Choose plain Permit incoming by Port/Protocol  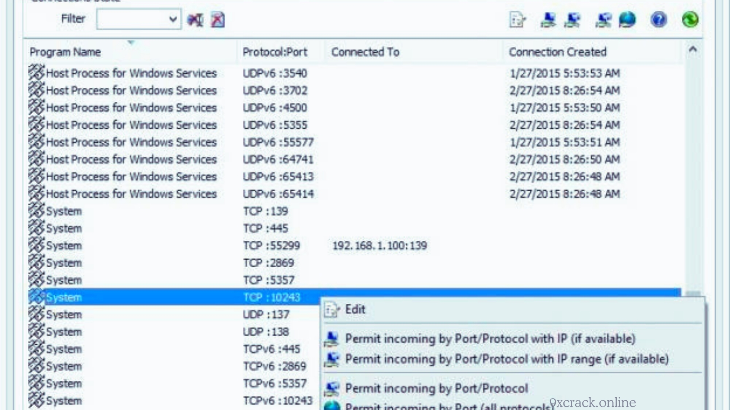513,388
